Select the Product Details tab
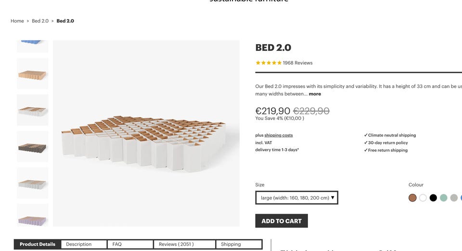 coord(38,244)
